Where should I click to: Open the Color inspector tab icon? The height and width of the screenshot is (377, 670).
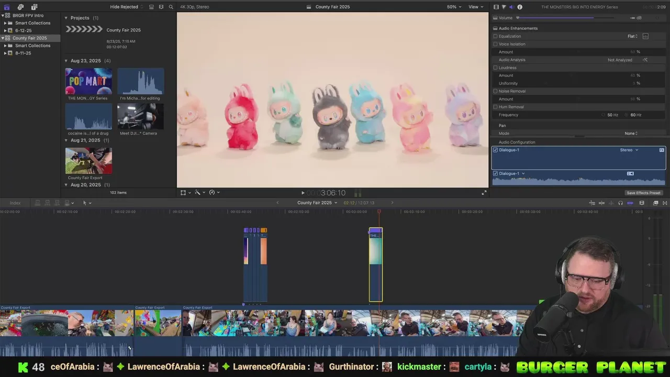[x=504, y=7]
